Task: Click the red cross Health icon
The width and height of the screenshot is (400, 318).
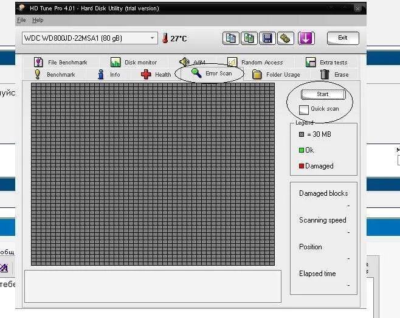Action: pyautogui.click(x=146, y=74)
